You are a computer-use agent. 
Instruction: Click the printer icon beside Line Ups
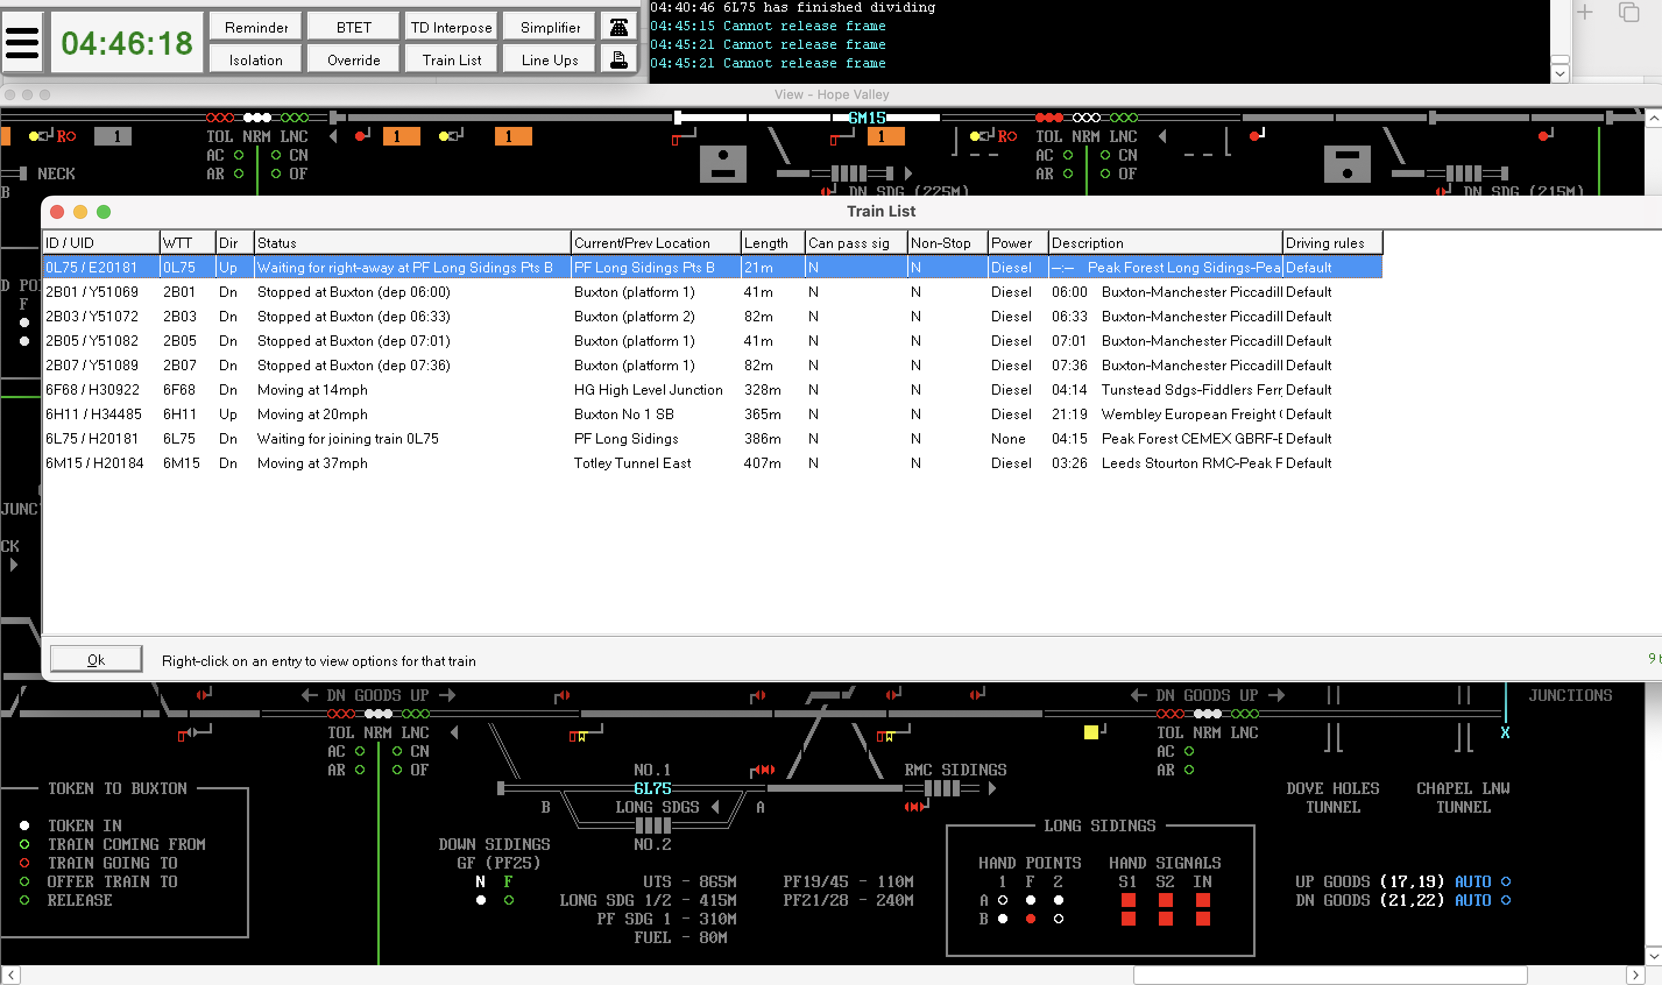click(x=618, y=60)
